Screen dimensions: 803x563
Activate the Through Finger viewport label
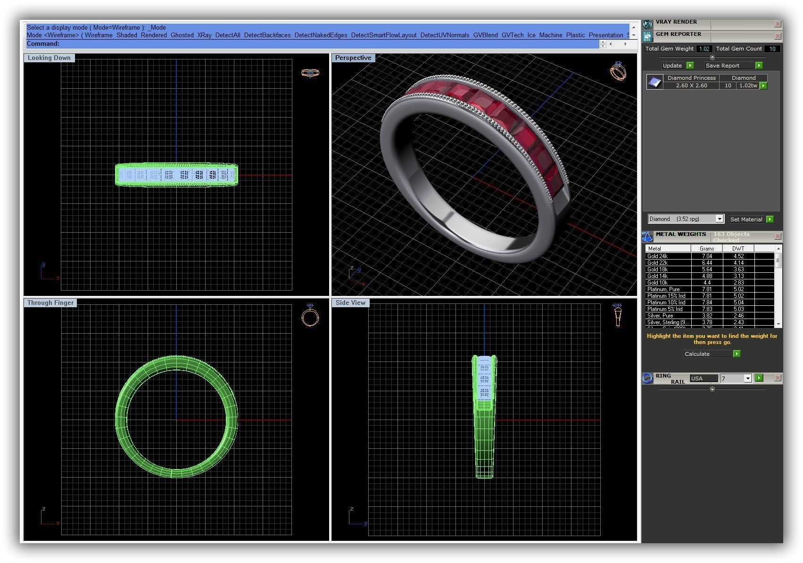[x=50, y=303]
